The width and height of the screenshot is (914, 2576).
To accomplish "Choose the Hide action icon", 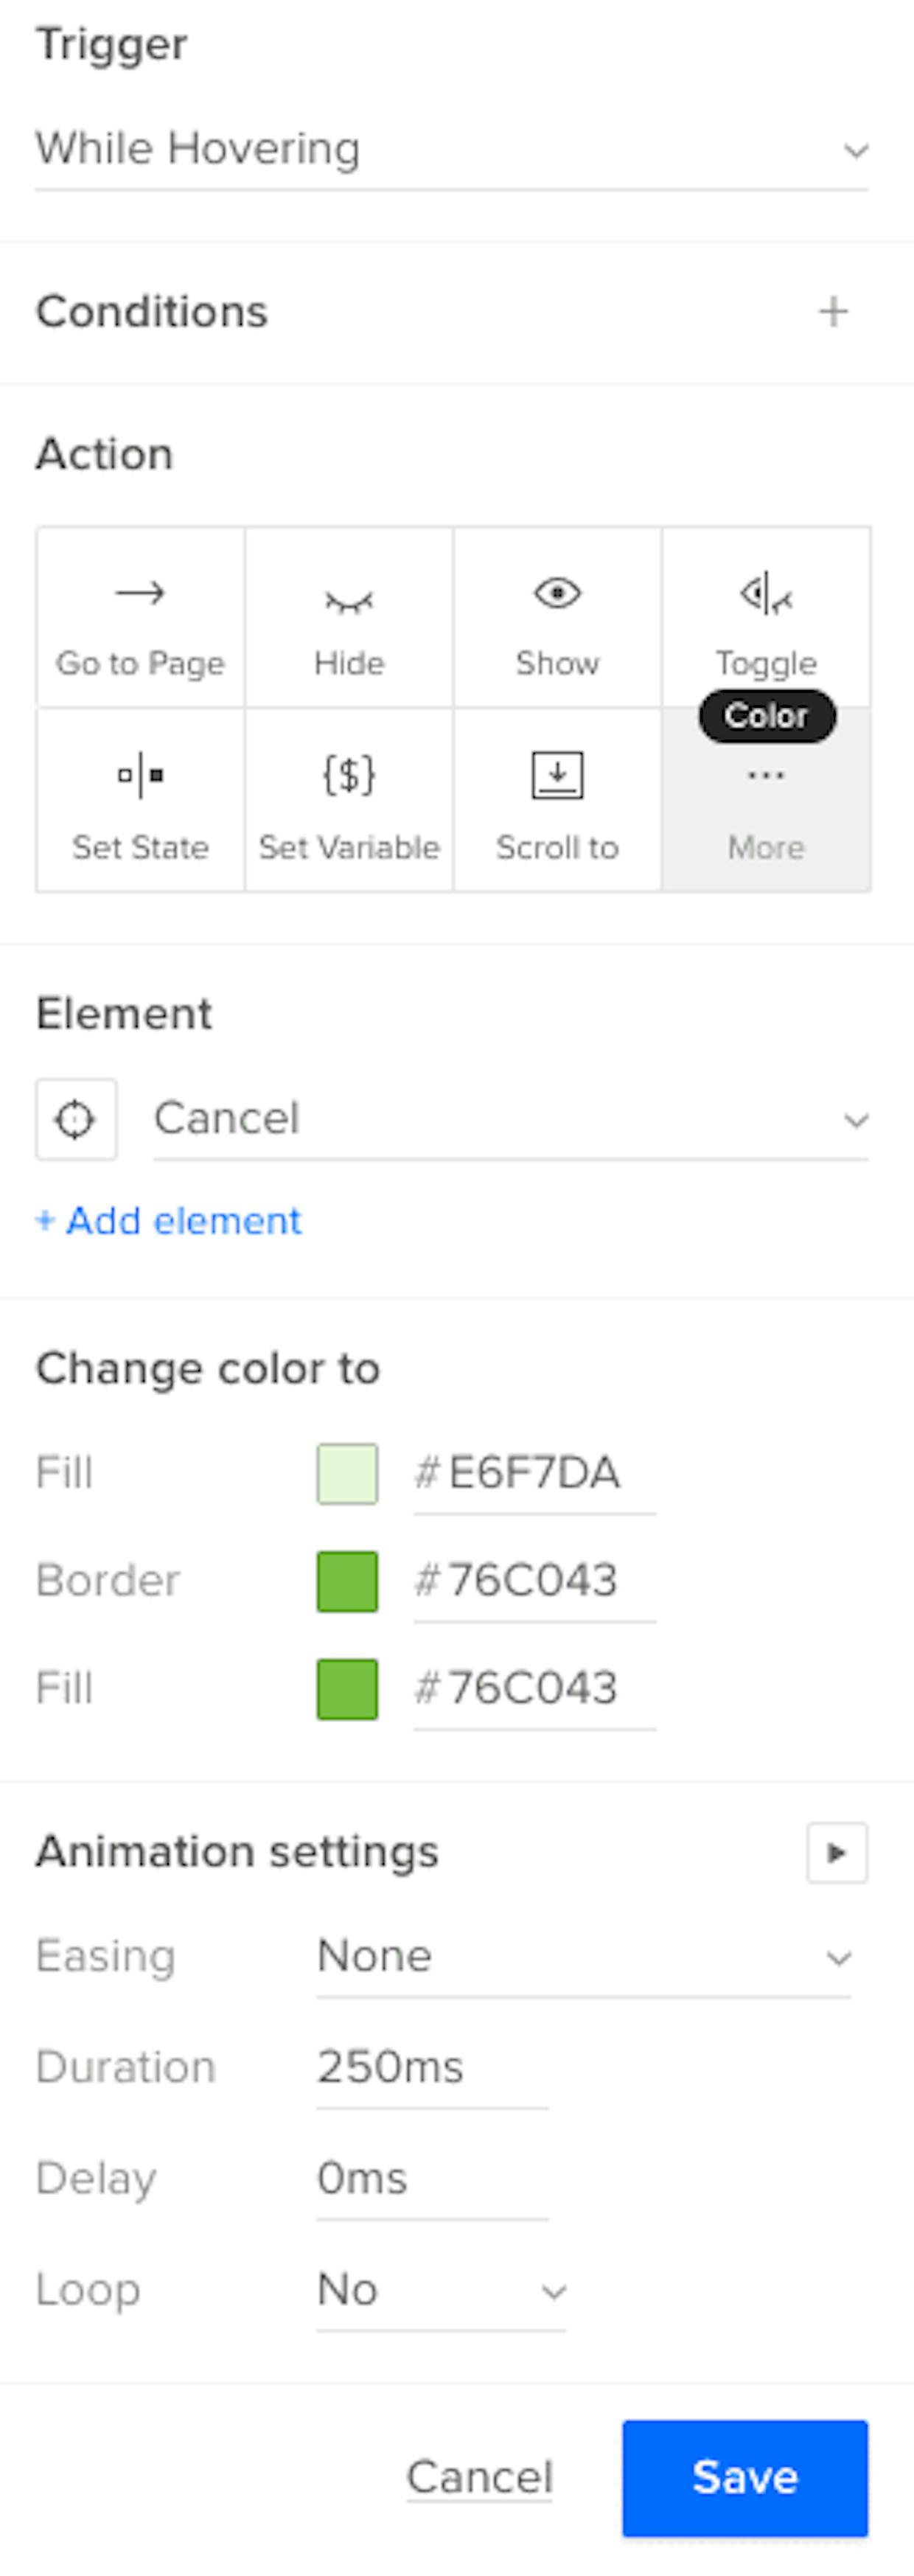I will pos(349,618).
